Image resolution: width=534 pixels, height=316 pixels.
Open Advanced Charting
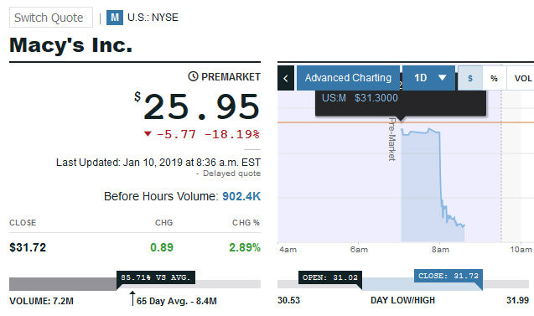(348, 78)
